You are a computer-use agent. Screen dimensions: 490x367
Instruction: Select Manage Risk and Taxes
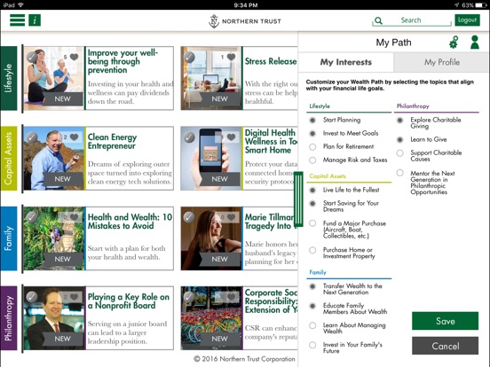(312, 160)
